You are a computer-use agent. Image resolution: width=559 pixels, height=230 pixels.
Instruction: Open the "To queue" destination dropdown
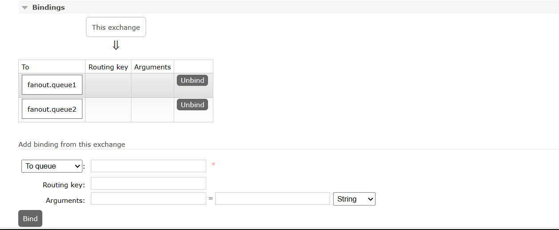click(x=52, y=166)
